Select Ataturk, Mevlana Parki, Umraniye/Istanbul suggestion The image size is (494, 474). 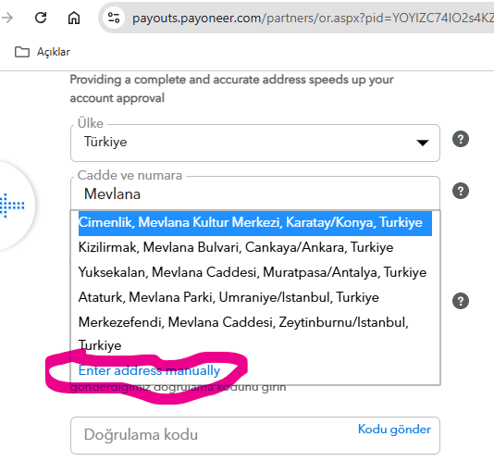(x=255, y=297)
